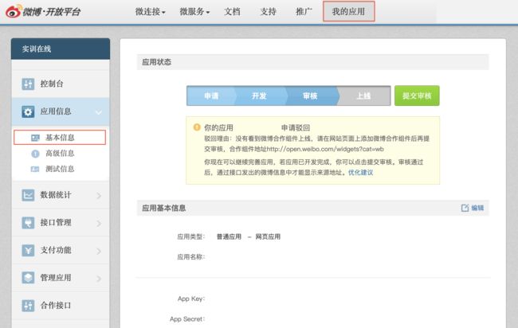Expand 管理应用 with its arrow

[99, 279]
